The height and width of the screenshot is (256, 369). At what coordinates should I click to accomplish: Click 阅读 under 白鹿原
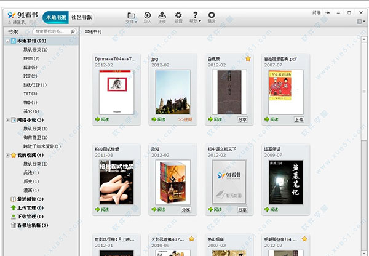(x=215, y=119)
